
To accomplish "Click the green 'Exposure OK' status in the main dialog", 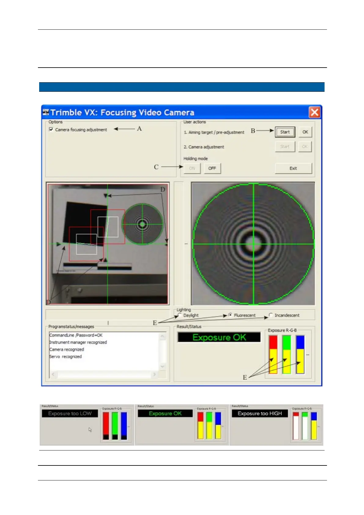I will (x=219, y=337).
